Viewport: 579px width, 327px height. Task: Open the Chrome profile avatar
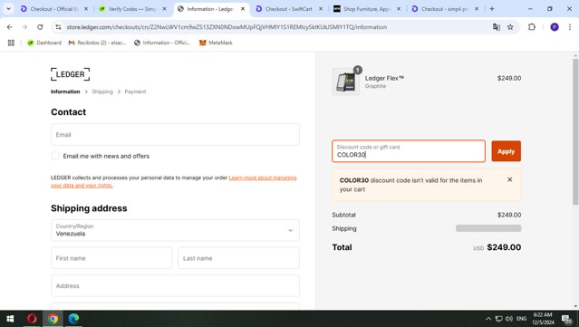pyautogui.click(x=555, y=27)
